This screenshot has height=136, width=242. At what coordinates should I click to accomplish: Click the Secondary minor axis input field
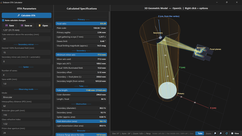[26, 61]
